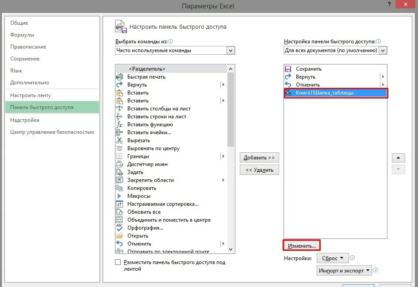Click the Объединить и поместить в центре icon
Image resolution: width=418 pixels, height=287 pixels.
[x=119, y=220]
